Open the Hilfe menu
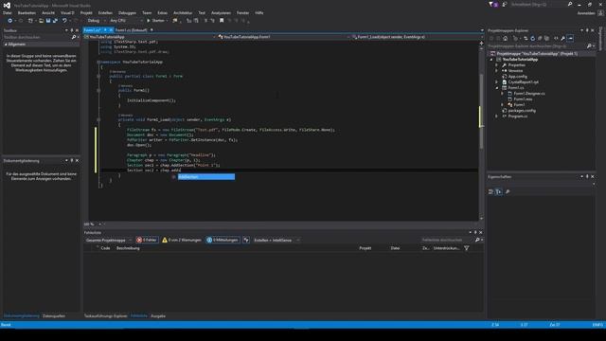 click(x=258, y=12)
